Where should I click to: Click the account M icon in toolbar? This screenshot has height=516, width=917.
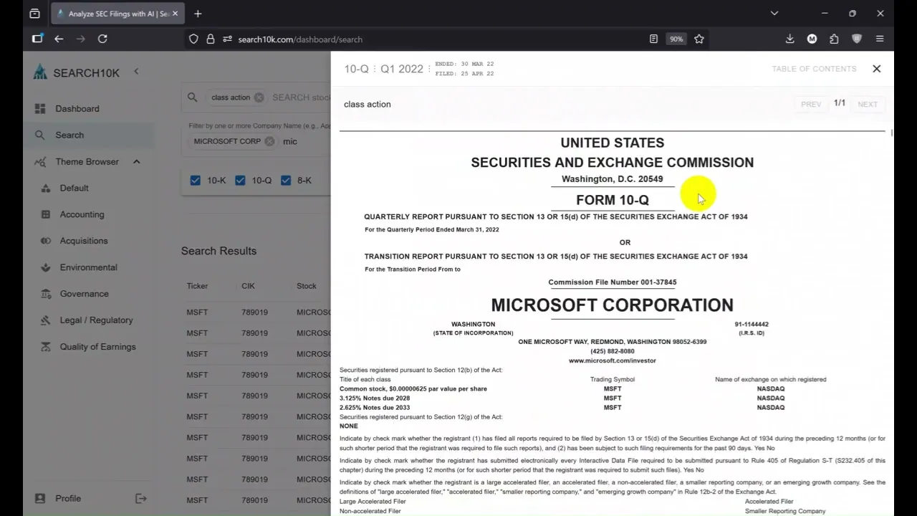pos(812,39)
